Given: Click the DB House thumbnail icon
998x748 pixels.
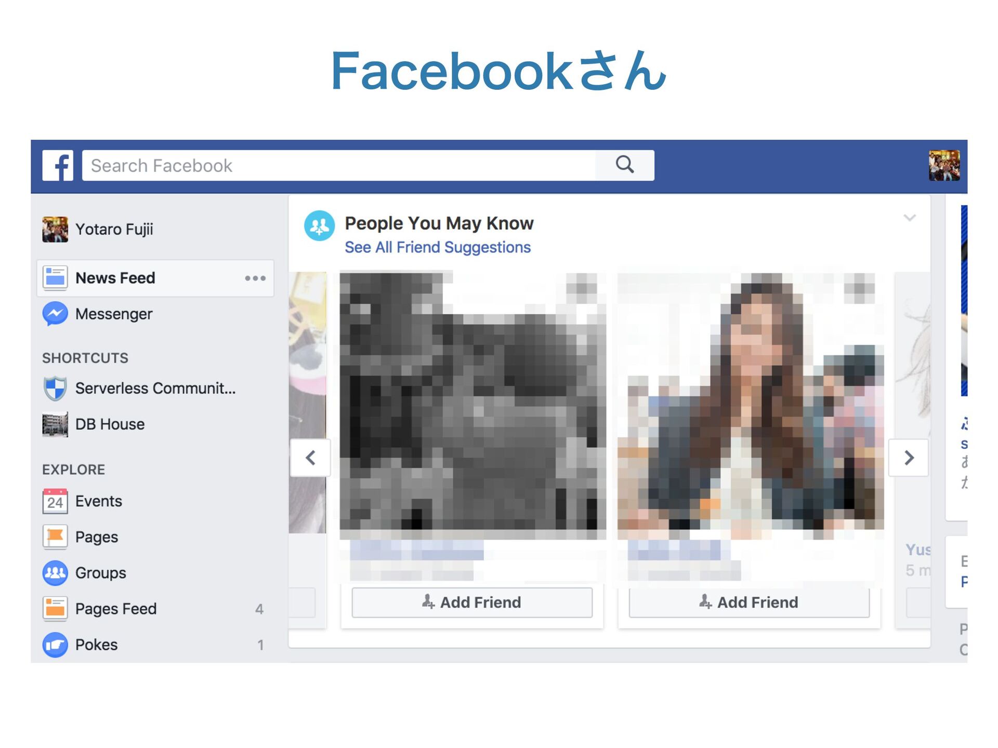Looking at the screenshot, I should pos(55,424).
